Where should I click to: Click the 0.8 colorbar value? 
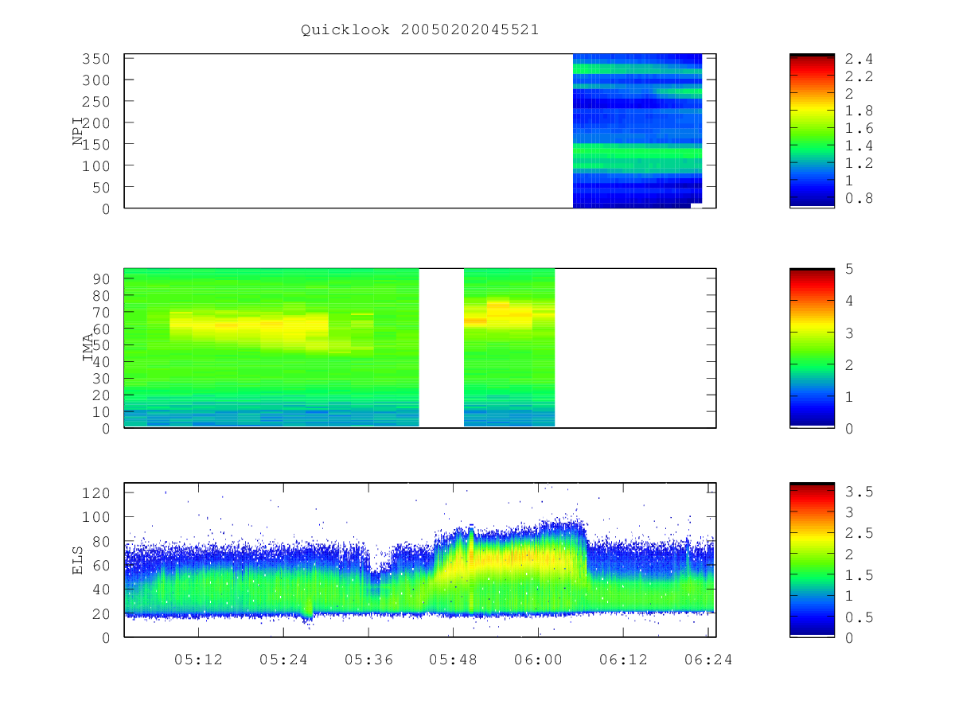pyautogui.click(x=859, y=198)
